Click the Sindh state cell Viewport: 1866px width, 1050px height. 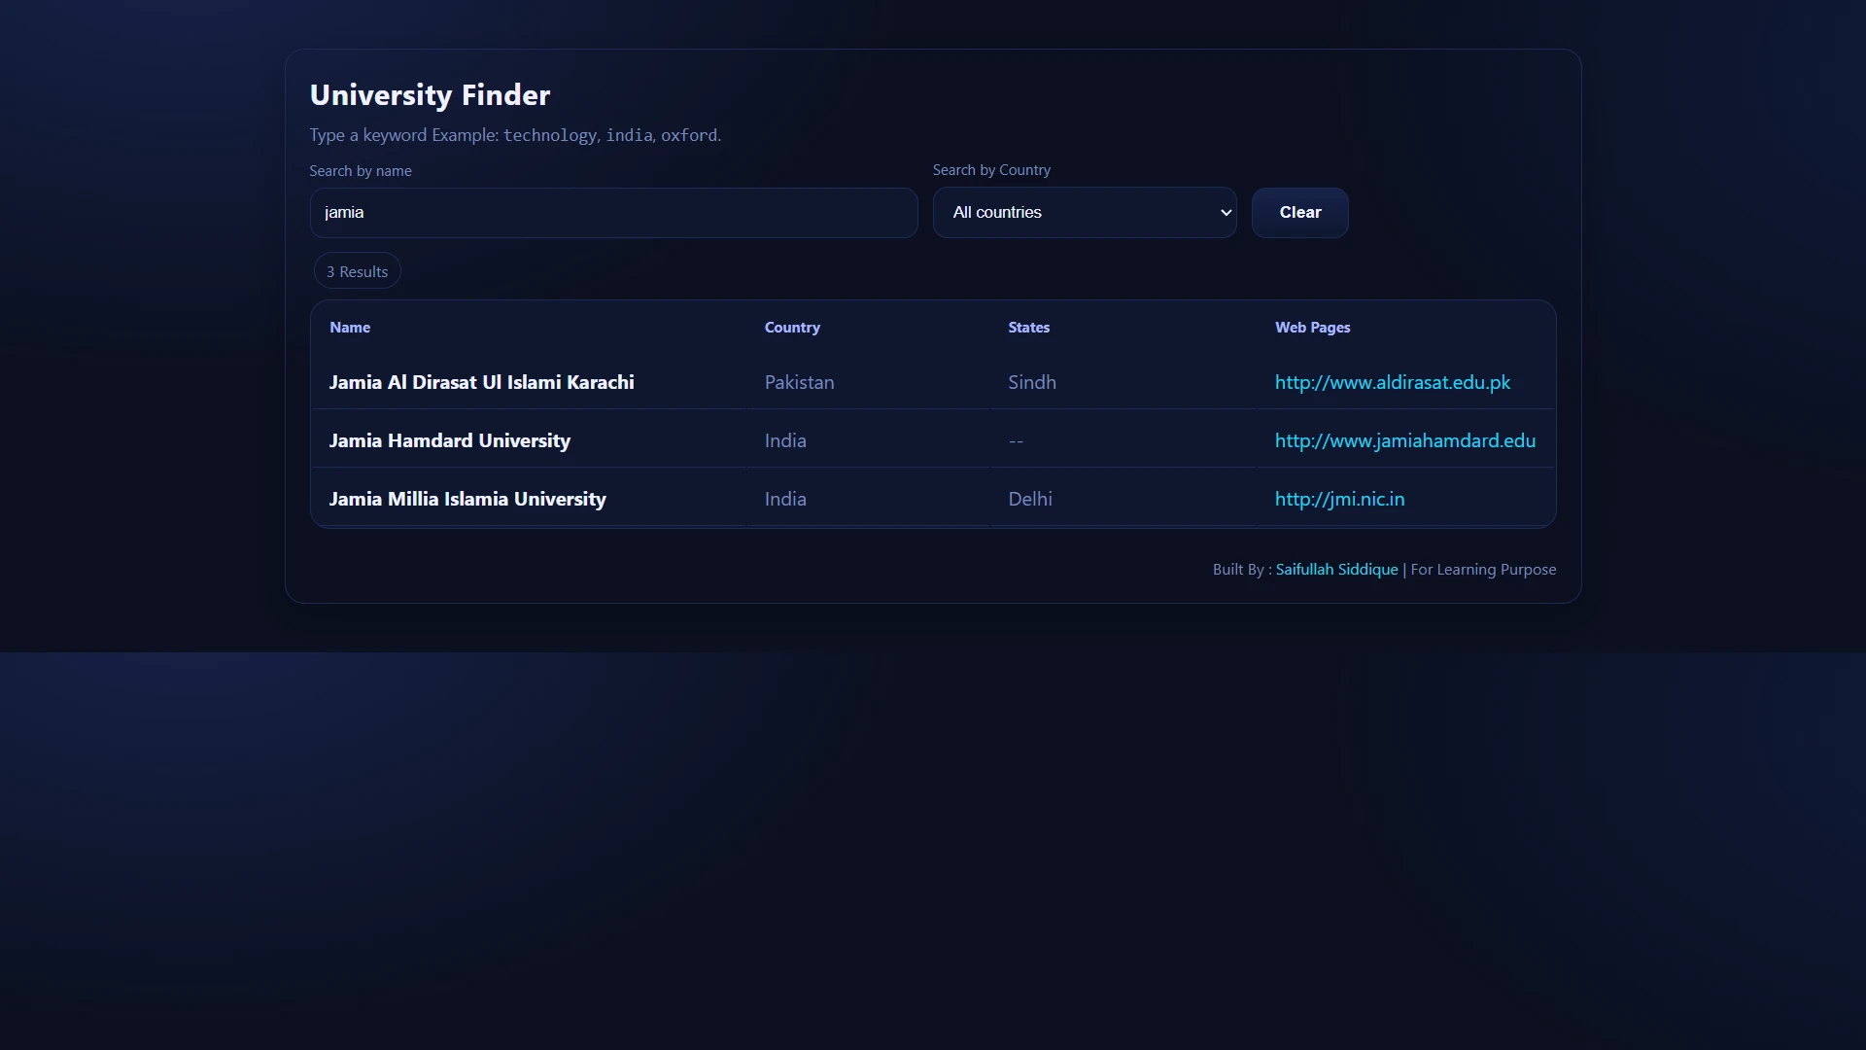[x=1032, y=382]
